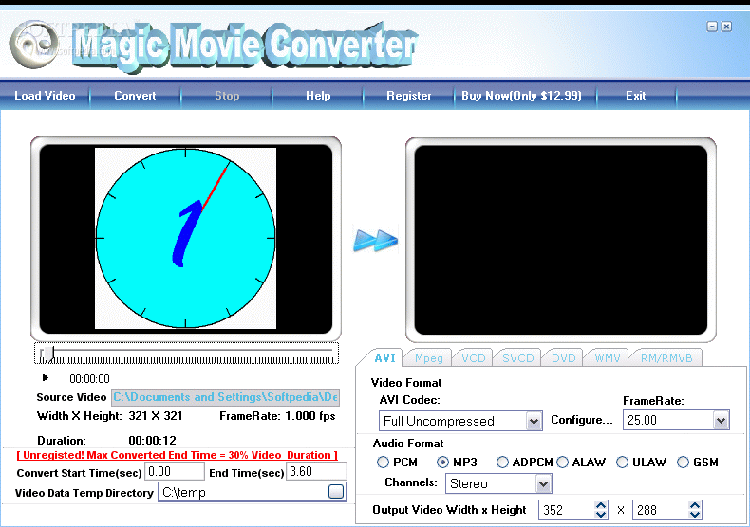
Task: Decrease output video width
Action: pos(601,515)
